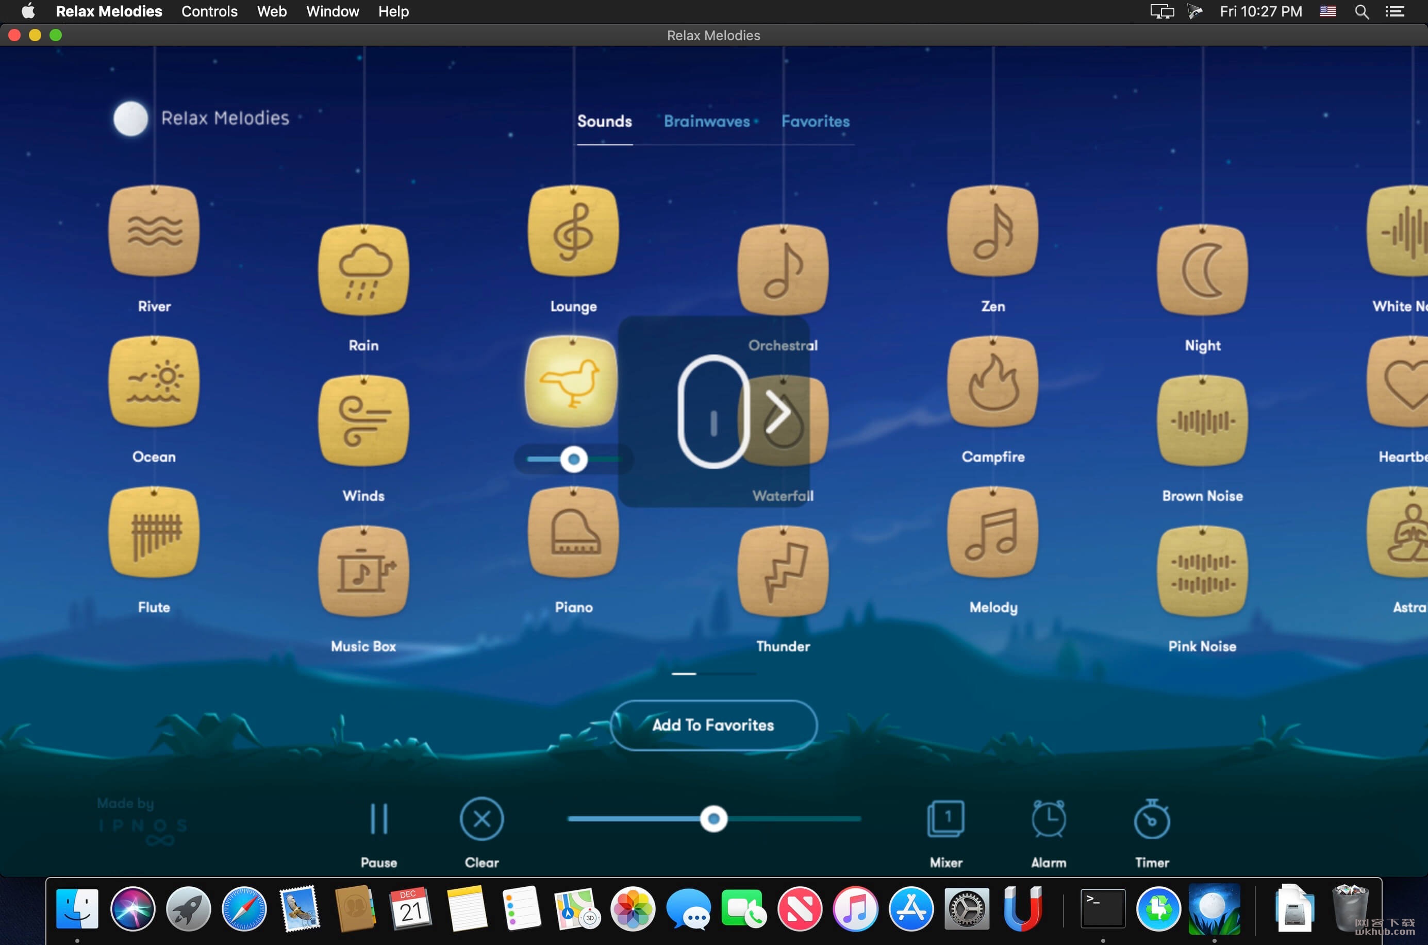This screenshot has height=945, width=1428.
Task: Toggle the Campfire flame tile
Action: pyautogui.click(x=992, y=381)
